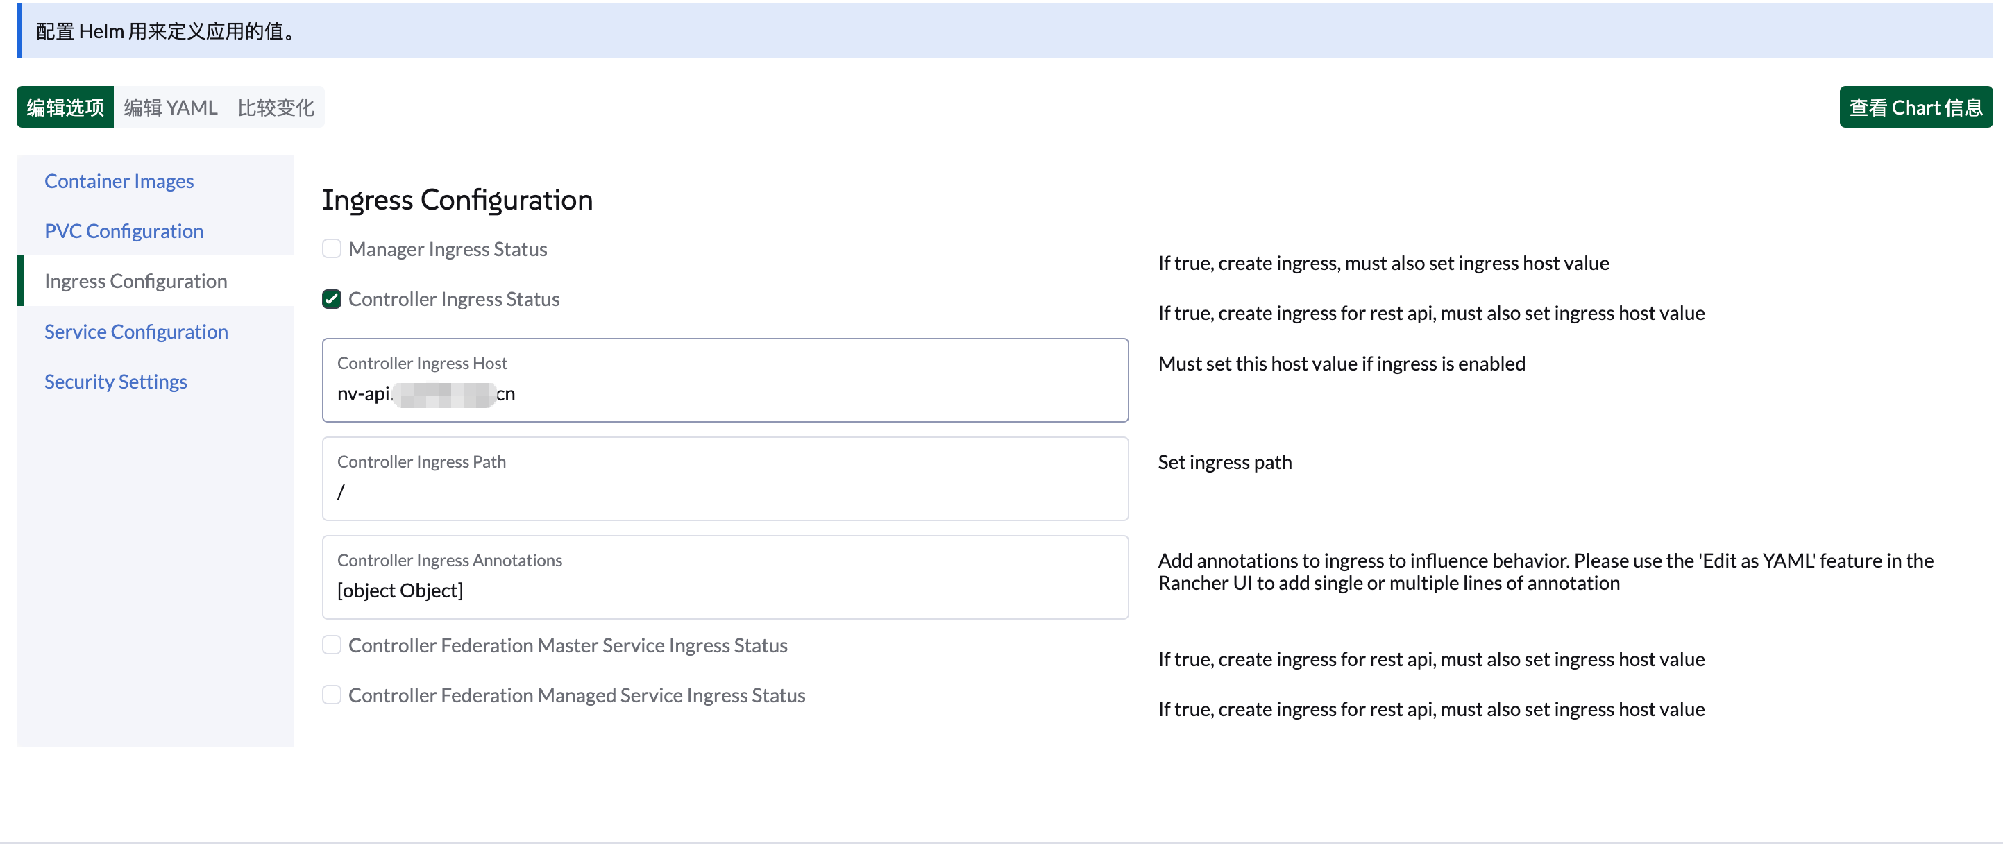The width and height of the screenshot is (2003, 848).
Task: Click the Manager Ingress Status label text
Action: click(x=447, y=248)
